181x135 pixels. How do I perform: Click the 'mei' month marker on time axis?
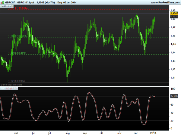pos(16,132)
